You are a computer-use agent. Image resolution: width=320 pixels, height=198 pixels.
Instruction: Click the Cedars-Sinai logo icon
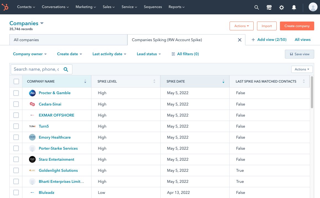32,104
